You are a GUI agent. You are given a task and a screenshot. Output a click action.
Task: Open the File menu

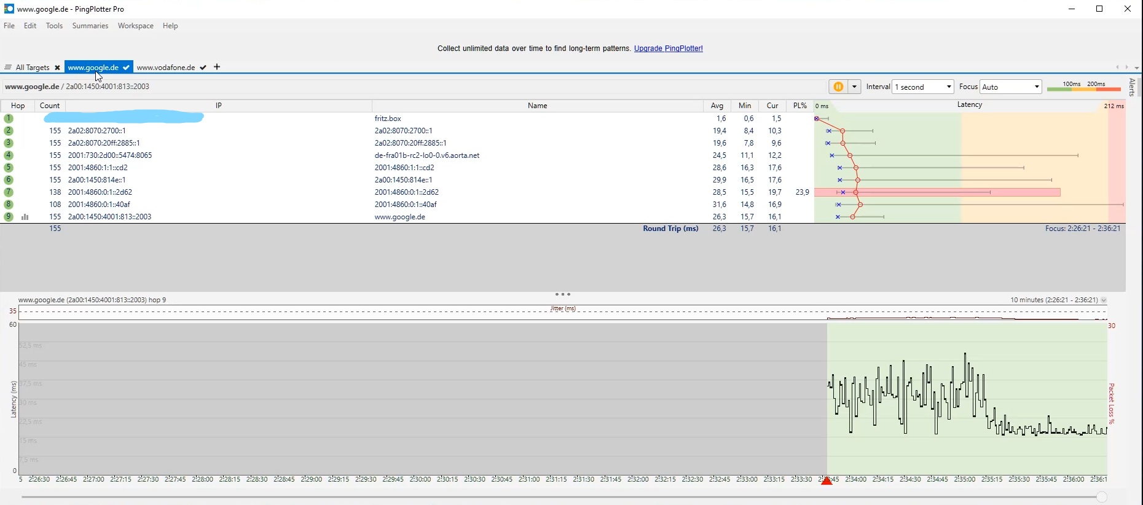click(x=9, y=26)
